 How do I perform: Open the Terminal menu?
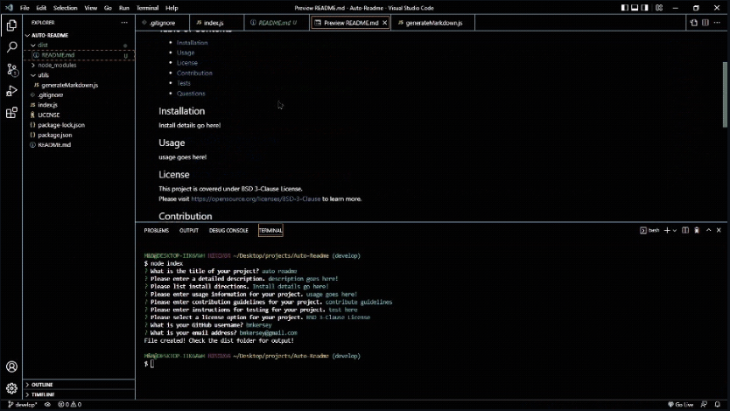click(x=148, y=8)
